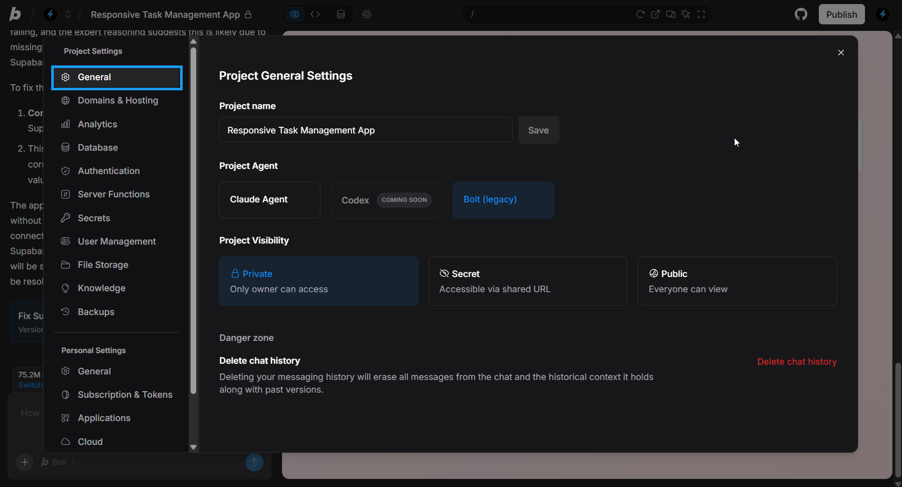The width and height of the screenshot is (902, 487).
Task: Set project visibility to Public
Action: pos(737,281)
